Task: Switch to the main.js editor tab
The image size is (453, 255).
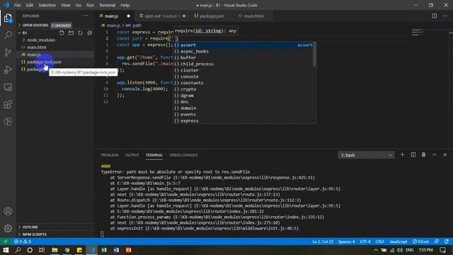Action: pyautogui.click(x=115, y=16)
